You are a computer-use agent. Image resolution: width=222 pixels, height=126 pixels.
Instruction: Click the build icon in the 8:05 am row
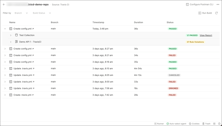(11, 75)
